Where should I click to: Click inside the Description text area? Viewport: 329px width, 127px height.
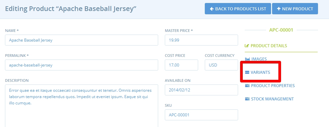tap(81, 106)
